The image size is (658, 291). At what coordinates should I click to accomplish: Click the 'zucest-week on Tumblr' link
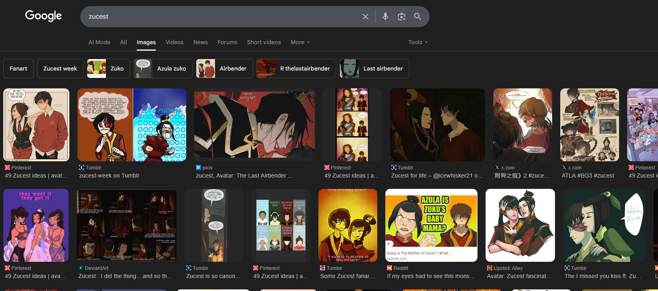pos(109,175)
